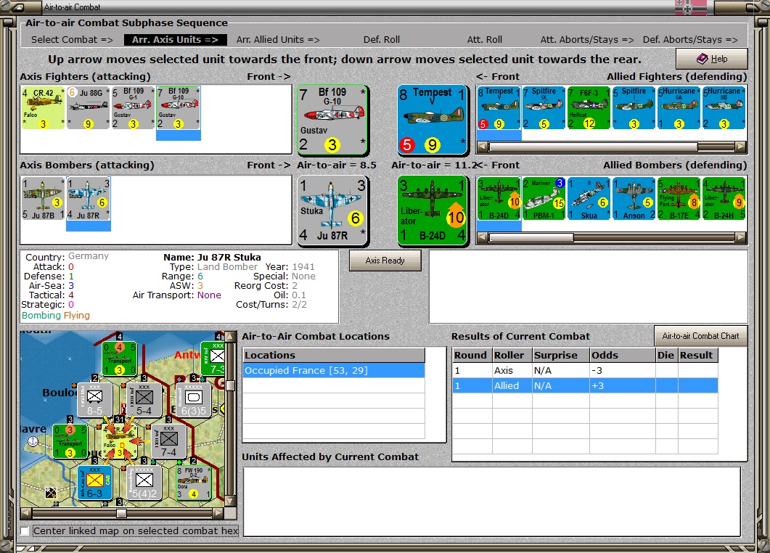Select the Ju 88G Axis fighter counter
770x553 pixels.
pyautogui.click(x=88, y=107)
